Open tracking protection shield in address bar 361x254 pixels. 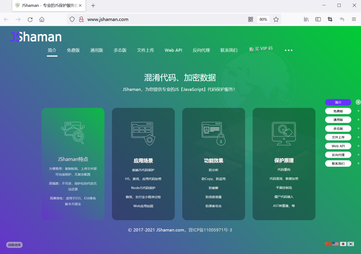72,19
